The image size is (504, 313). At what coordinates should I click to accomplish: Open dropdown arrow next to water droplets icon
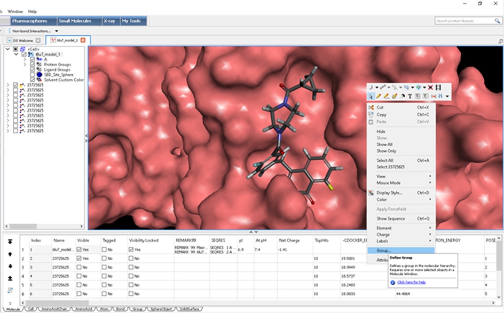[x=413, y=88]
